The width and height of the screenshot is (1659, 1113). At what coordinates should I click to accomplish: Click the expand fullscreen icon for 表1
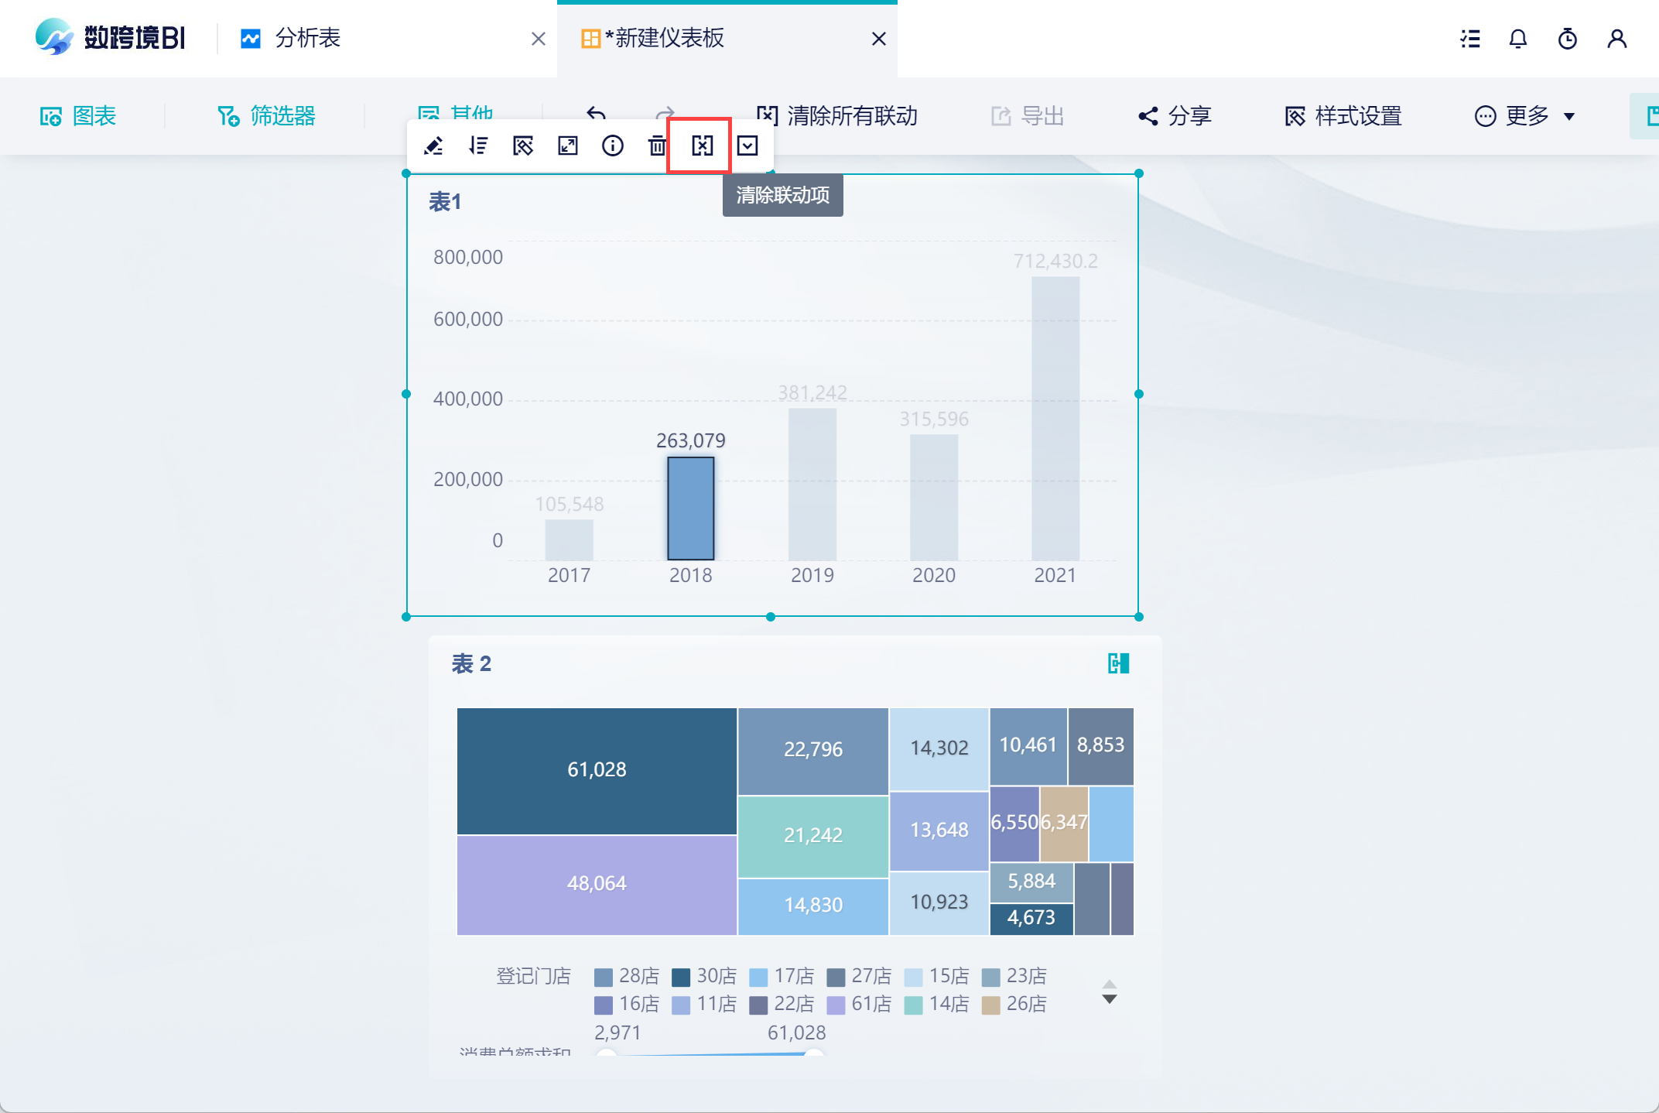(x=568, y=146)
